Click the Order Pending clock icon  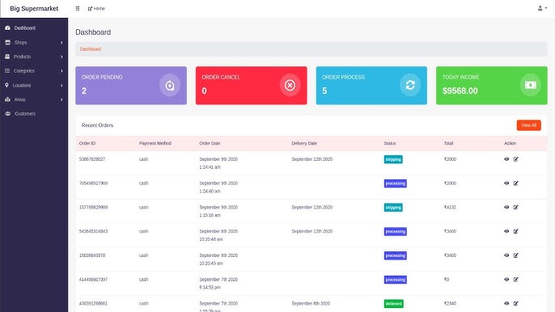point(170,85)
